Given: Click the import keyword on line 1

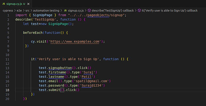Looking at the screenshot, I should [x=21, y=15].
